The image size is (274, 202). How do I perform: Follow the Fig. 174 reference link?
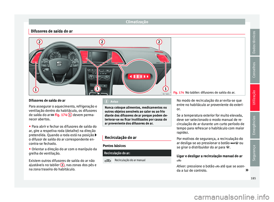[x=61, y=115]
